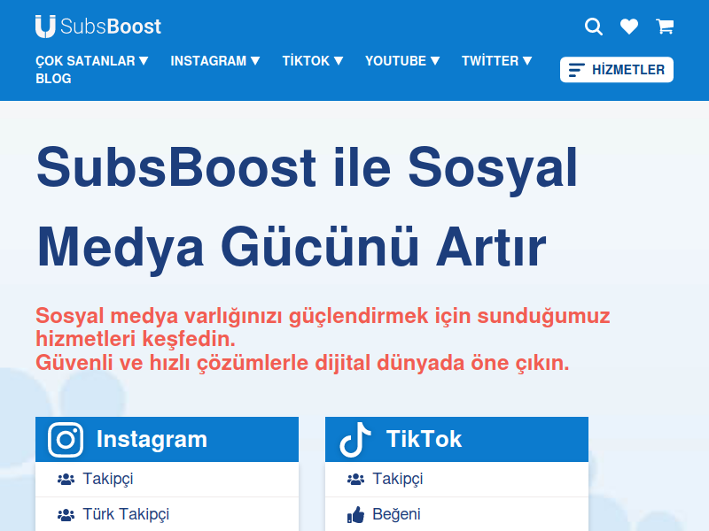The image size is (709, 531).
Task: Open the shopping cart icon
Action: (x=665, y=27)
